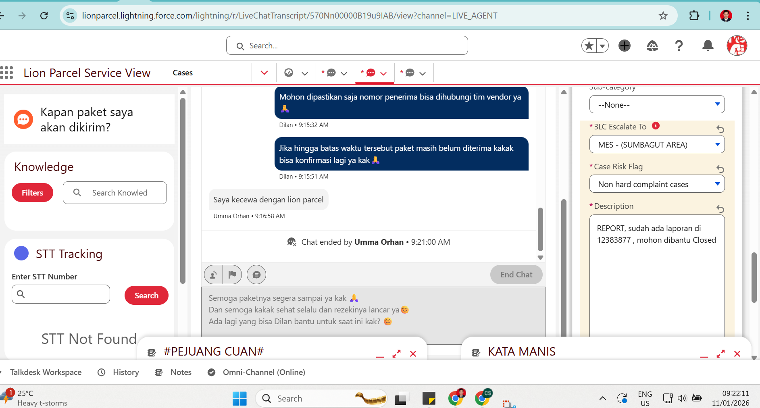Screen dimensions: 760x408
Task: Click the scroll-down arrow below the chat transcript
Action: [x=540, y=258]
